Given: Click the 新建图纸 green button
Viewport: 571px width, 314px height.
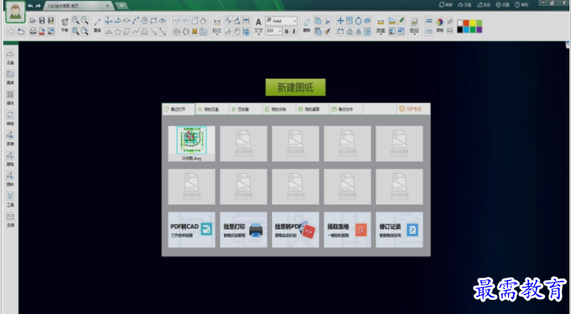Looking at the screenshot, I should pos(296,87).
